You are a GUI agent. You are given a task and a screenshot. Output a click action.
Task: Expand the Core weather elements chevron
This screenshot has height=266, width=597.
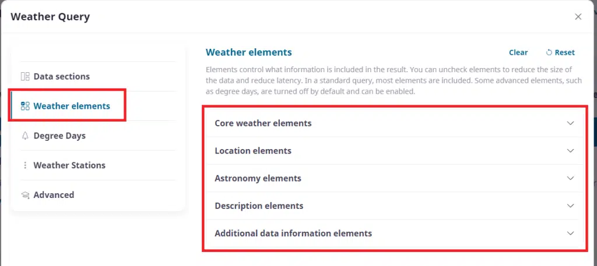pyautogui.click(x=571, y=123)
